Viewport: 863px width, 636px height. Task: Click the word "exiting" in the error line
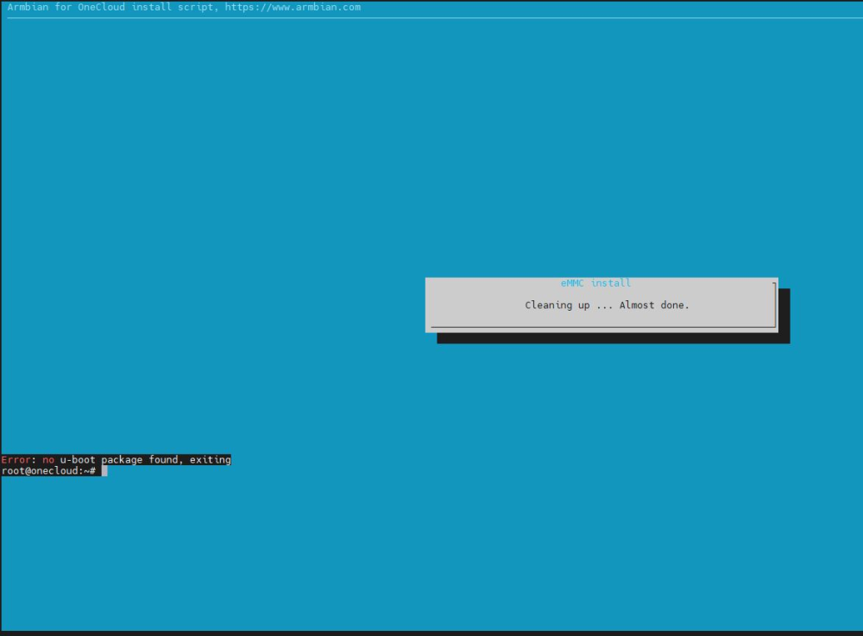tap(211, 460)
